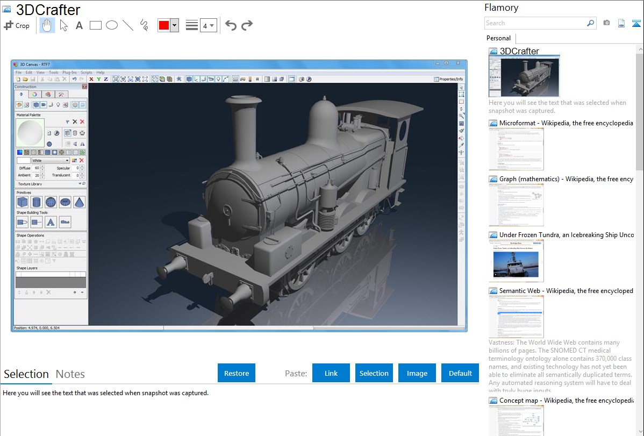This screenshot has width=644, height=436.
Task: Select the text annotation tool
Action: pos(79,25)
